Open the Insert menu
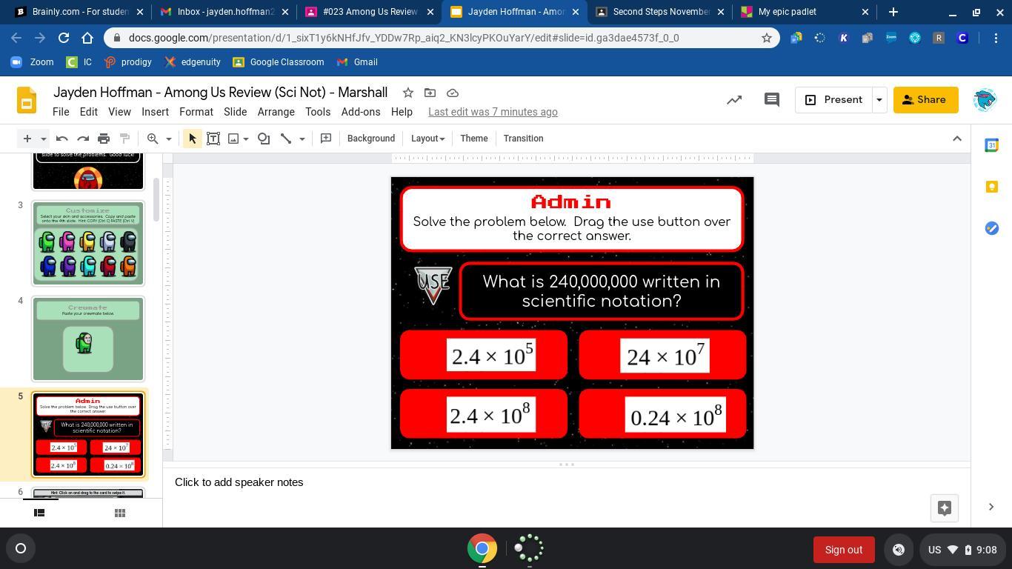Viewport: 1012px width, 569px height. pos(155,112)
